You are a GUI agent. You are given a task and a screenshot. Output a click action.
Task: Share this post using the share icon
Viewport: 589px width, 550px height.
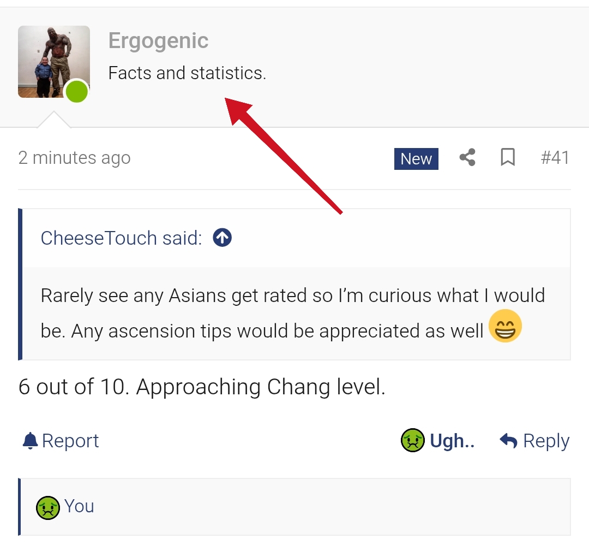pos(467,158)
